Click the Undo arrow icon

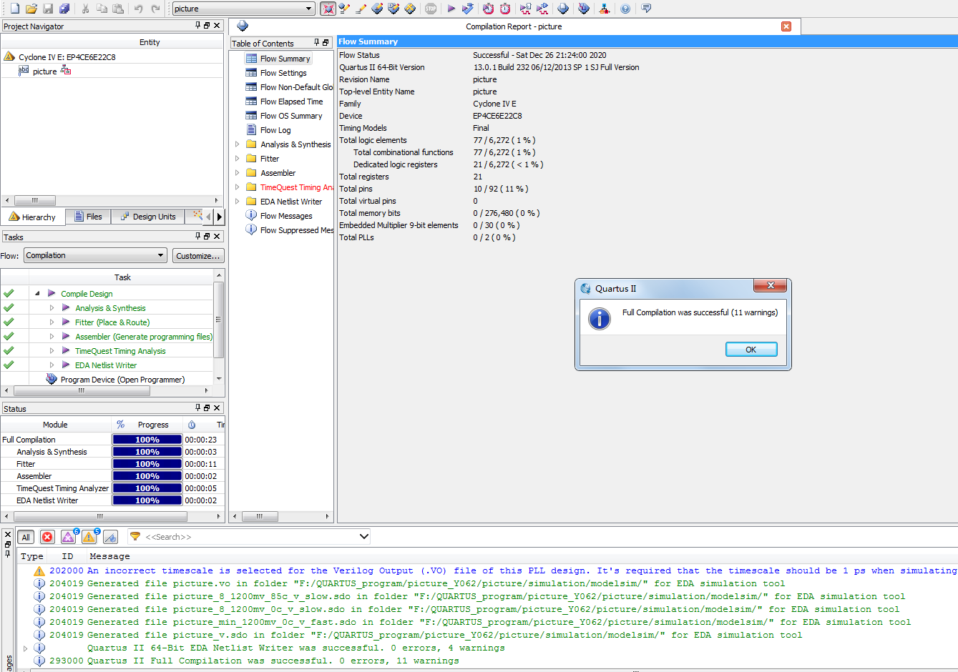(139, 9)
